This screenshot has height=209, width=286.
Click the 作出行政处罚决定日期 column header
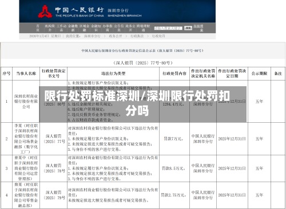pyautogui.click(x=232, y=74)
